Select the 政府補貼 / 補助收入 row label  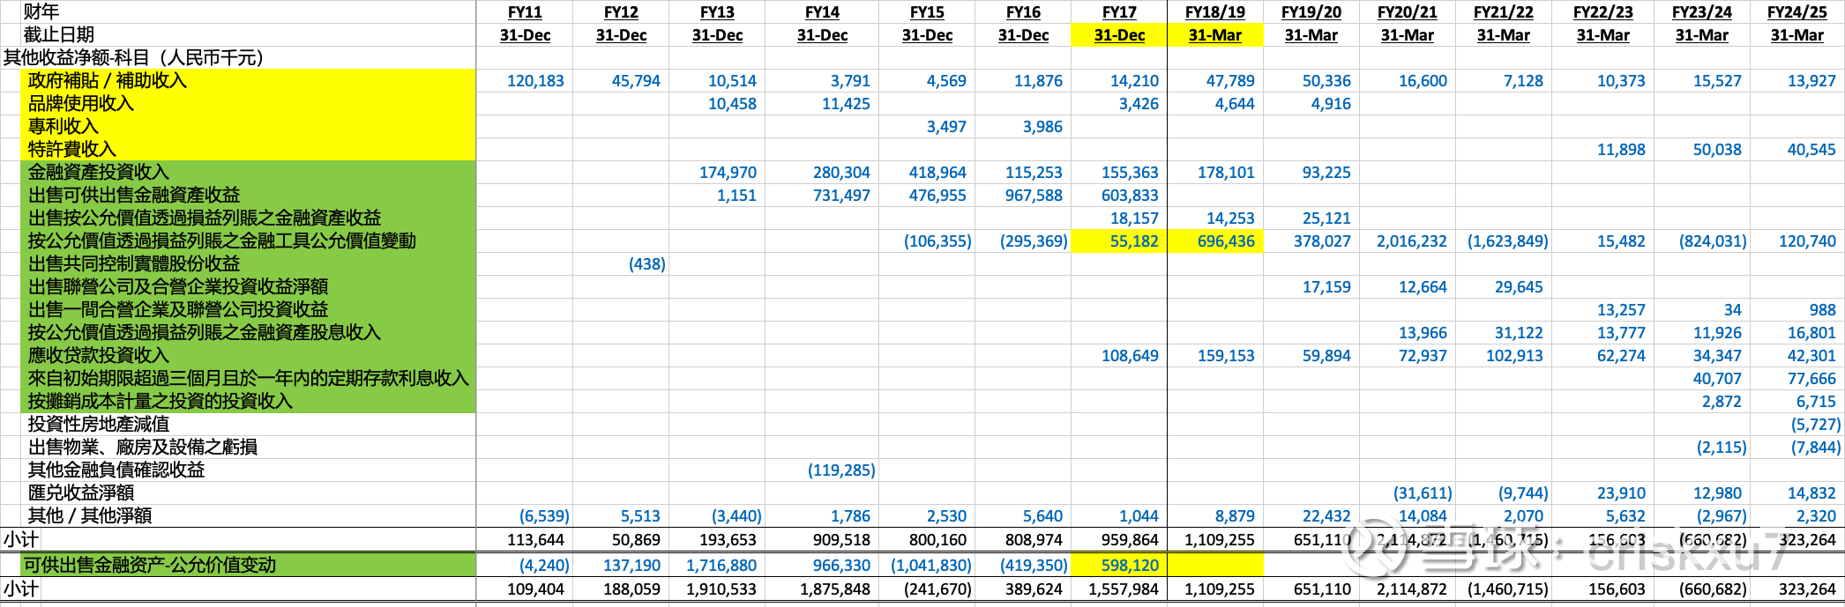click(x=108, y=80)
